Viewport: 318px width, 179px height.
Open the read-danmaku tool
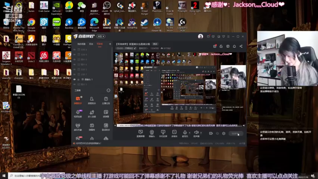point(106,114)
